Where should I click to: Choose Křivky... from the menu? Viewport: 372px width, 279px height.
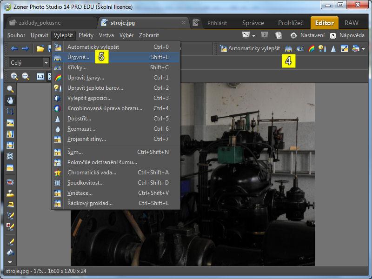pos(115,67)
